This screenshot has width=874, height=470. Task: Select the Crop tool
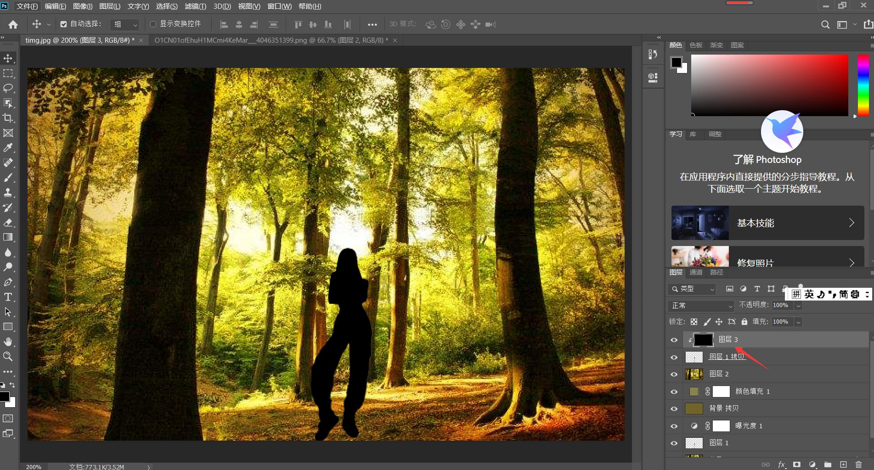[8, 118]
